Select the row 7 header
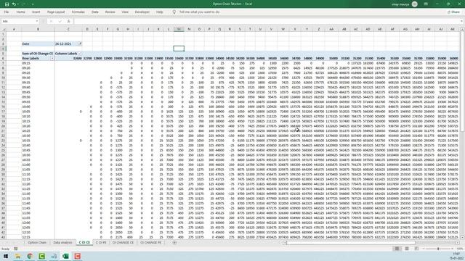 (x=3, y=63)
